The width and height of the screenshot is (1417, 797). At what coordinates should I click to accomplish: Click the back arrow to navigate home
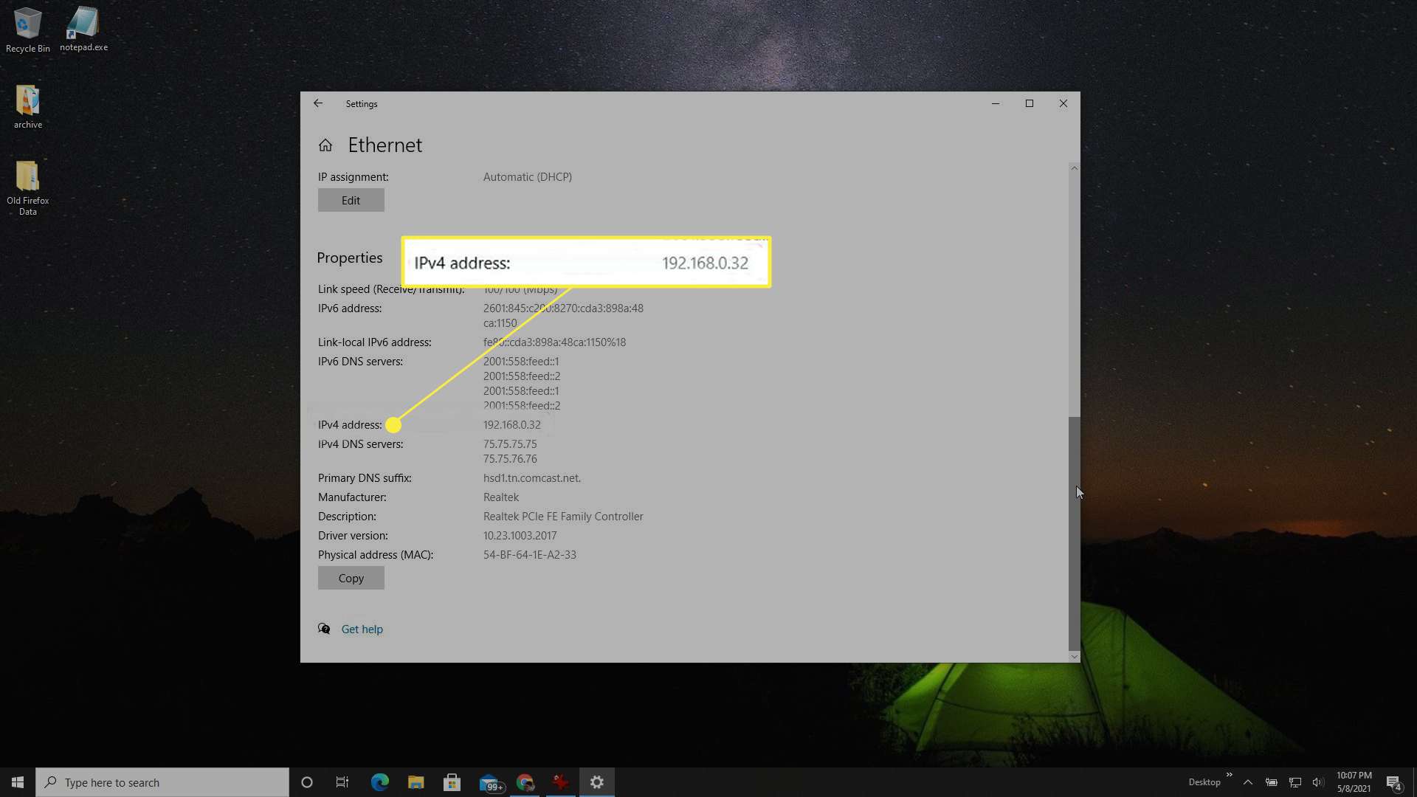(x=318, y=103)
